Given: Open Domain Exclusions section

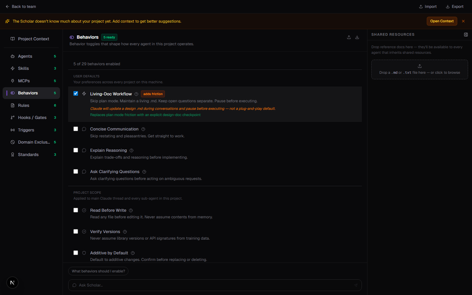Looking at the screenshot, I should 31,142.
